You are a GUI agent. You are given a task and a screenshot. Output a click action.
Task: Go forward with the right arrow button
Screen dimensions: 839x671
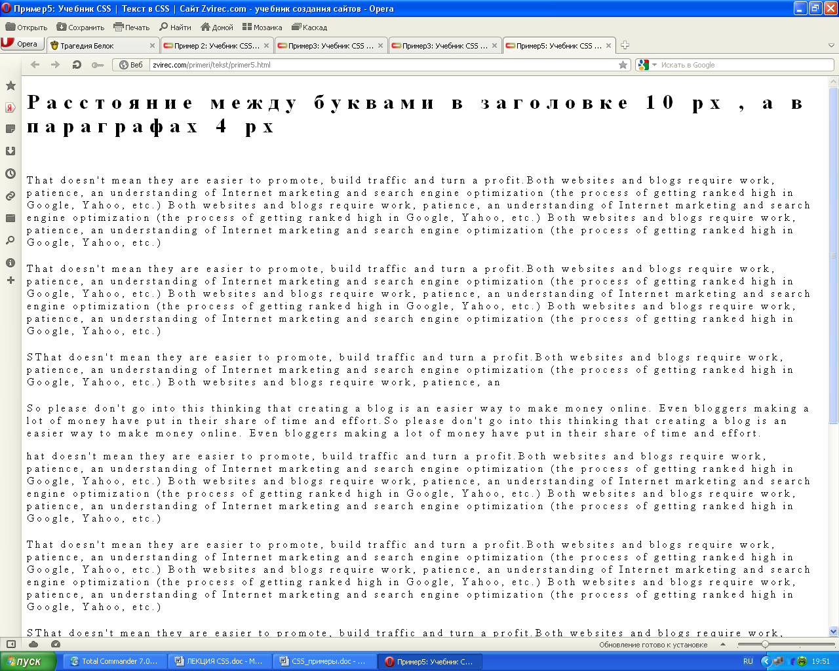tap(56, 65)
